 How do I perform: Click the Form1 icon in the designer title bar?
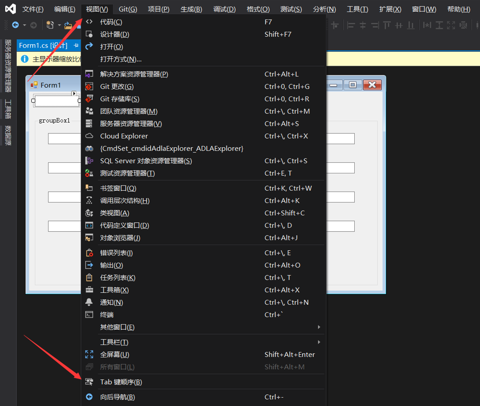(x=34, y=84)
